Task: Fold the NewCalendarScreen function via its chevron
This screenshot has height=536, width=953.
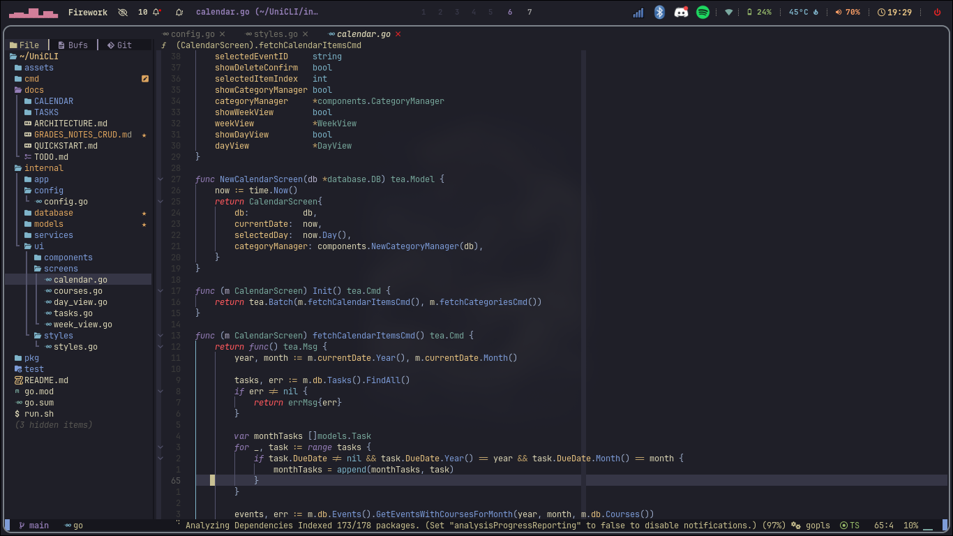Action: [160, 179]
